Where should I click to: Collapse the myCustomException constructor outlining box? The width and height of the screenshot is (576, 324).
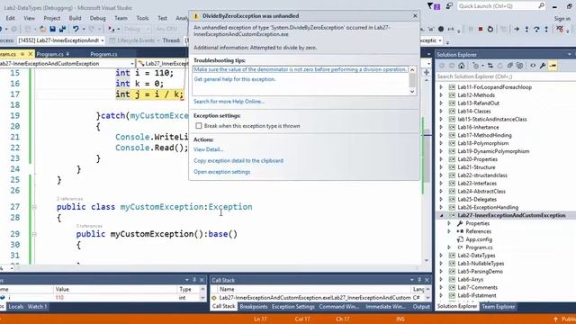[x=34, y=234]
